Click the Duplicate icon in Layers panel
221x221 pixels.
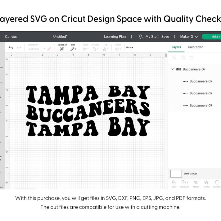183,57
